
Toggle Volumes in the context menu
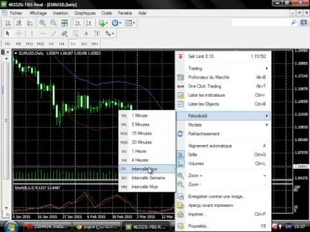223,164
